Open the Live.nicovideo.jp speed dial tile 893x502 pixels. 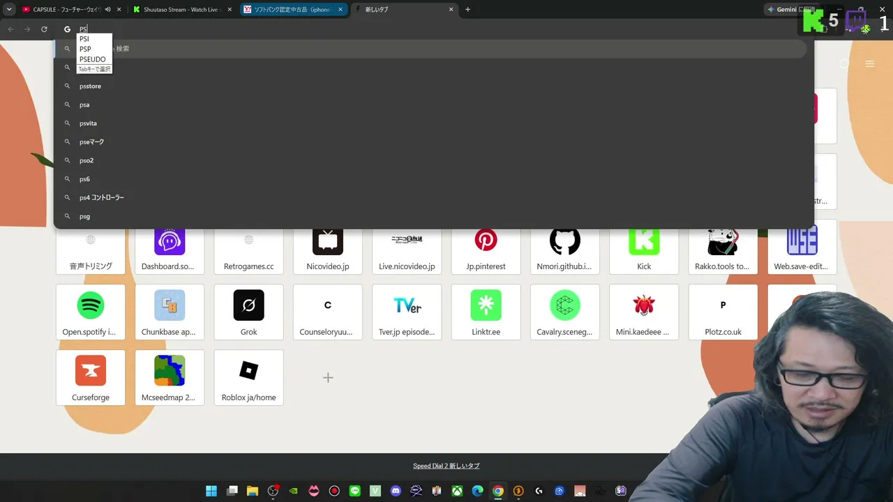pos(407,252)
